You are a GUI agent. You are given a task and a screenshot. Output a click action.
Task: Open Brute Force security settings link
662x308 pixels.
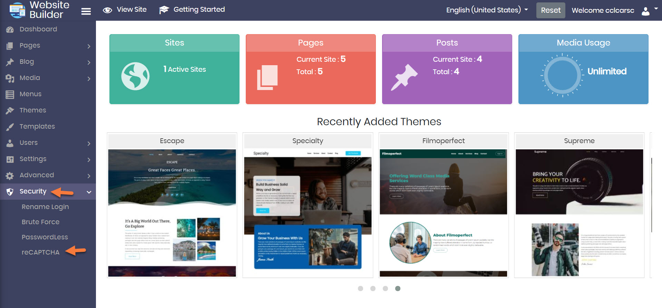tap(40, 222)
